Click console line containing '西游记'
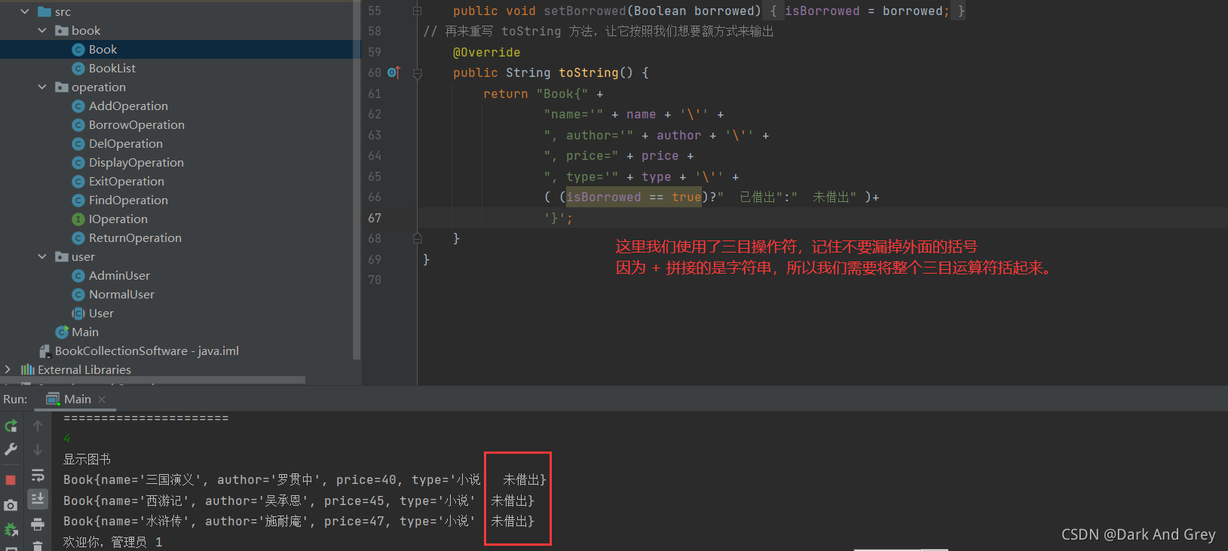This screenshot has width=1228, height=551. click(x=299, y=500)
